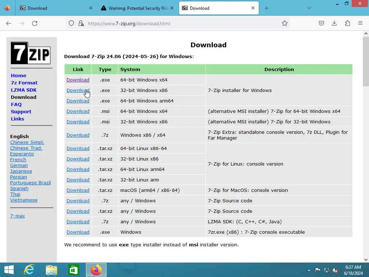Open the 7-max link
The image size is (369, 277).
pyautogui.click(x=17, y=216)
